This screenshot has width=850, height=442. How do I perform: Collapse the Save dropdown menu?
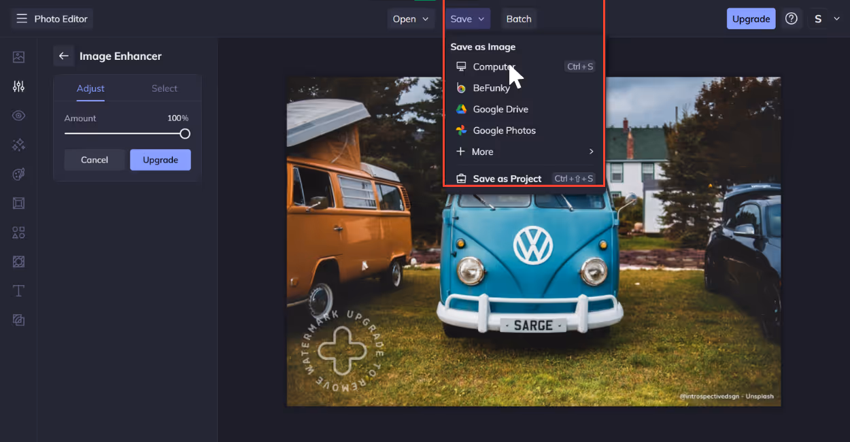[467, 19]
